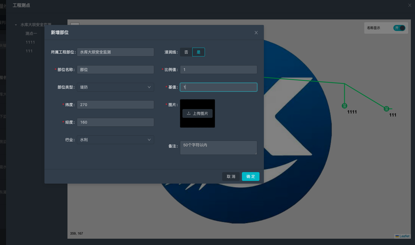Viewport: 415px width, 245px height.
Task: Click the 备注 text area
Action: point(218,148)
